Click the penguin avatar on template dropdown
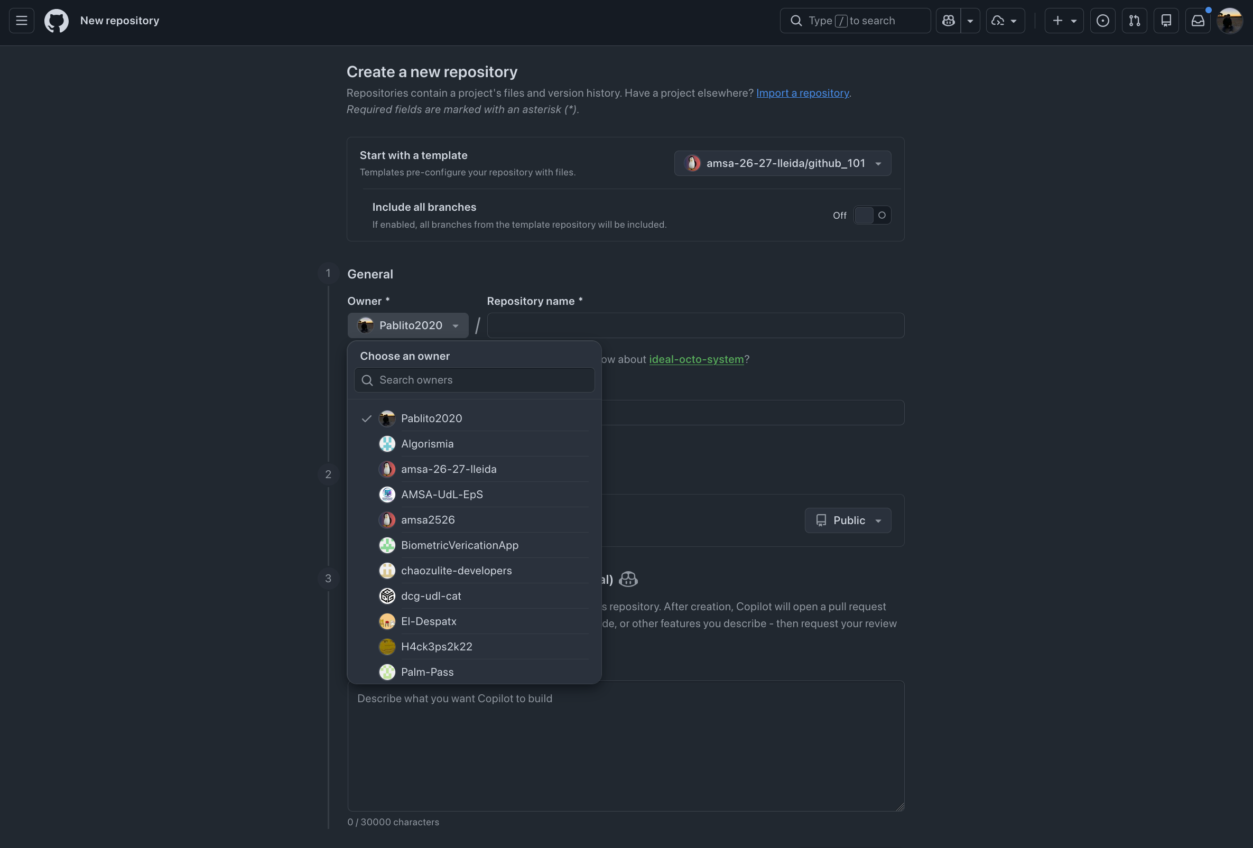The height and width of the screenshot is (848, 1253). pyautogui.click(x=692, y=163)
